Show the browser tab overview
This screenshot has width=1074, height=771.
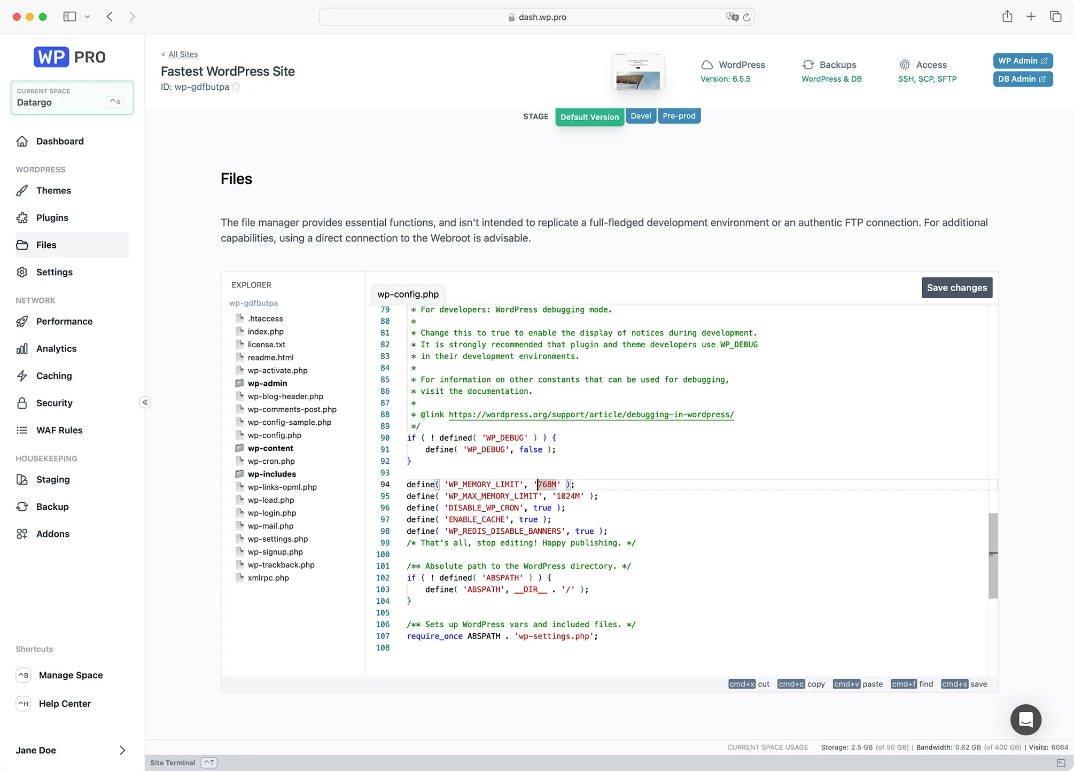point(1055,17)
